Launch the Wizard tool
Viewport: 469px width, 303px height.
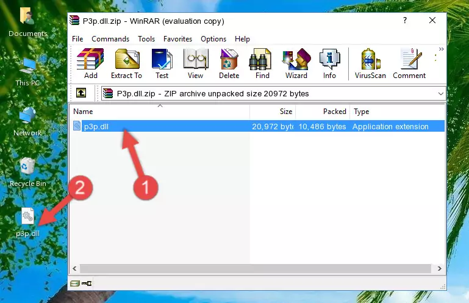click(296, 63)
